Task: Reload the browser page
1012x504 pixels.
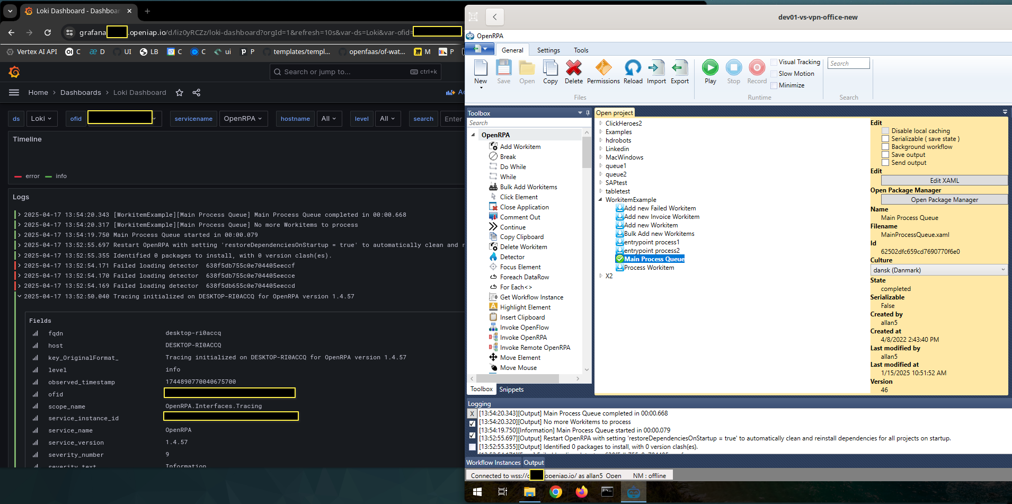Action: tap(48, 32)
